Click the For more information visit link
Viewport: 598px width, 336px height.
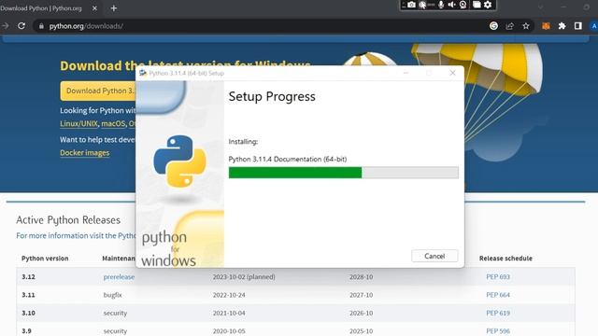click(x=76, y=235)
